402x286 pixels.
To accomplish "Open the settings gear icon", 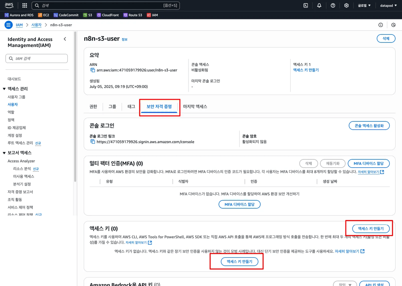I will coord(346,5).
